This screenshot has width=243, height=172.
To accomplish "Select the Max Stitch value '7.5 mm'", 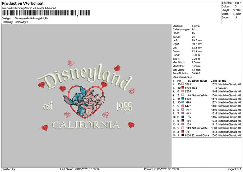I will click(196, 62).
